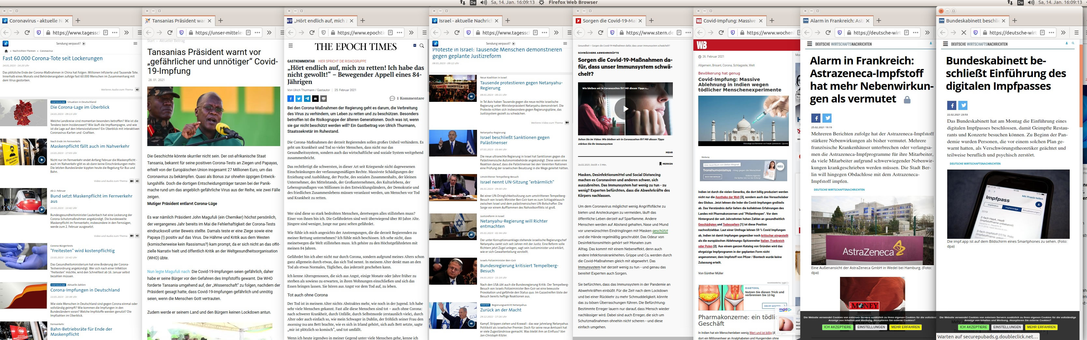Click EINSTELLUNGEN in Alarm in Frankreich cookie banner
1087x340 pixels.
coord(871,327)
